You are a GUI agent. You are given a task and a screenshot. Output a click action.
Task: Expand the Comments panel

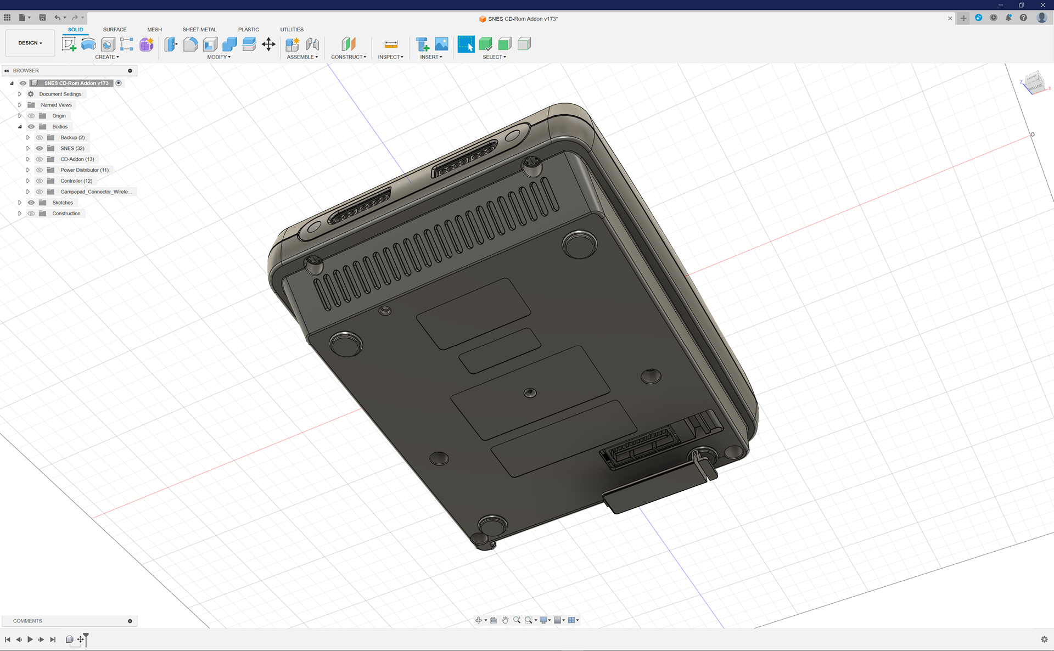pyautogui.click(x=130, y=621)
